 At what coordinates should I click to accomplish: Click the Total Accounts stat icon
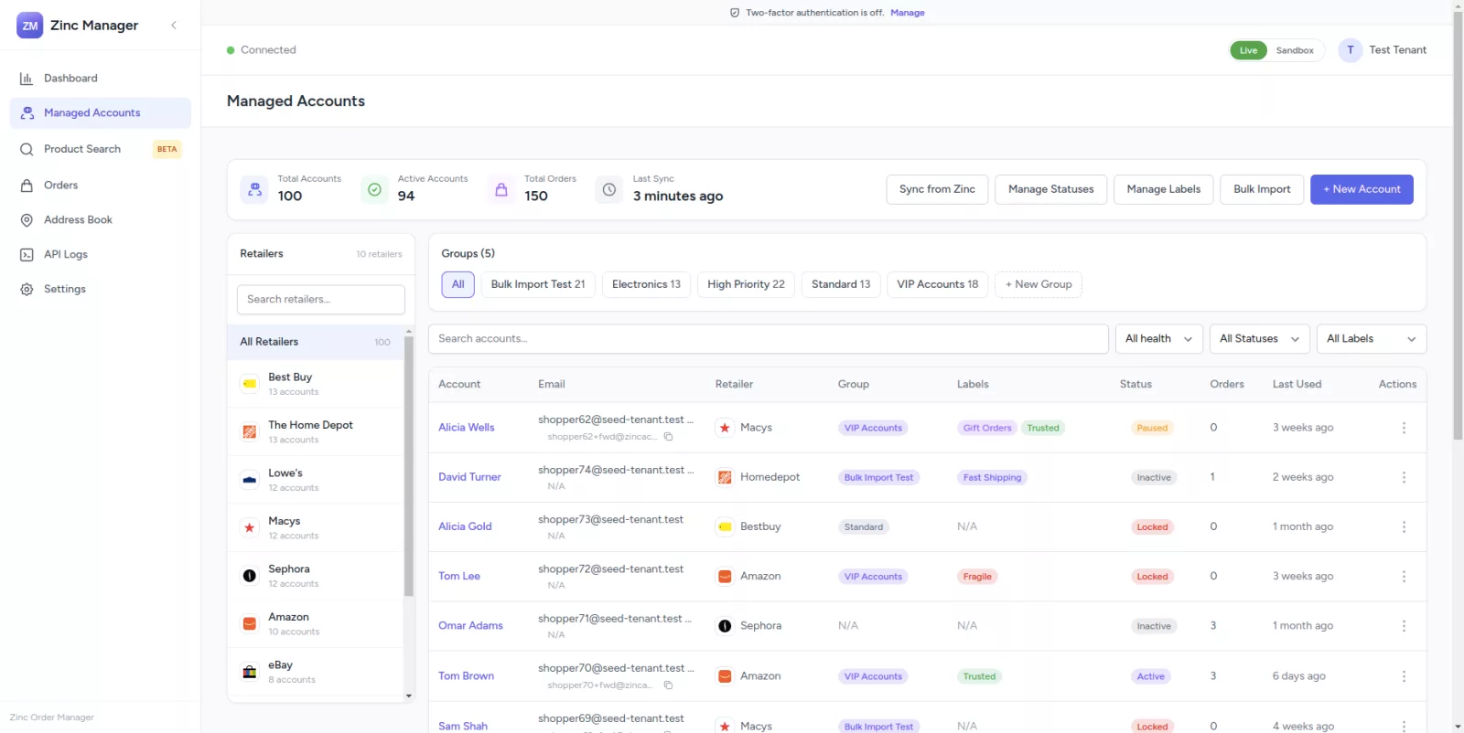pos(254,189)
